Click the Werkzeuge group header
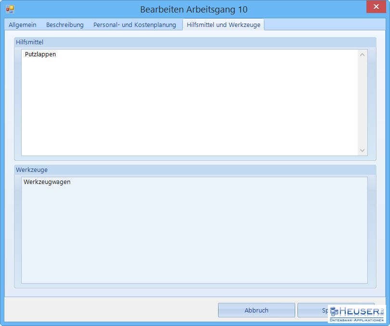The height and width of the screenshot is (326, 390). [32, 170]
